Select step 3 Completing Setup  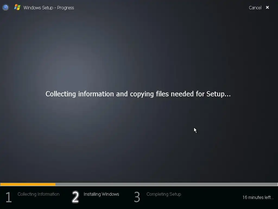coord(164,194)
